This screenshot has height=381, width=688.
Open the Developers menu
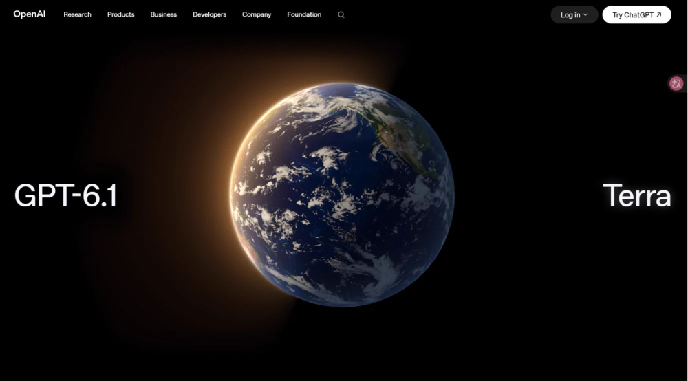pos(209,14)
